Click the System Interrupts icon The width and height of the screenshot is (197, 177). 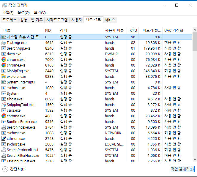pyautogui.click(x=4, y=82)
